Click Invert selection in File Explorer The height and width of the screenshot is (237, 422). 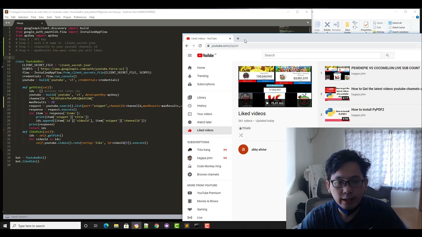[x=398, y=32]
